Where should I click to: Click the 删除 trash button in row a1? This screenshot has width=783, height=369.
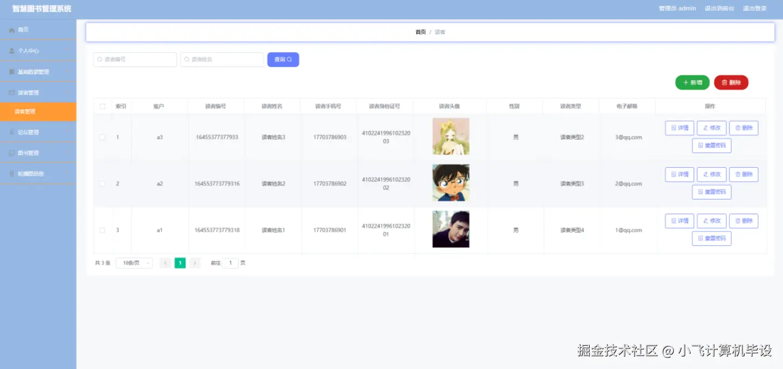pyautogui.click(x=744, y=221)
